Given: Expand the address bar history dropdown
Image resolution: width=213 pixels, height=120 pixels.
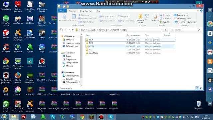Looking at the screenshot, I should 162,30.
